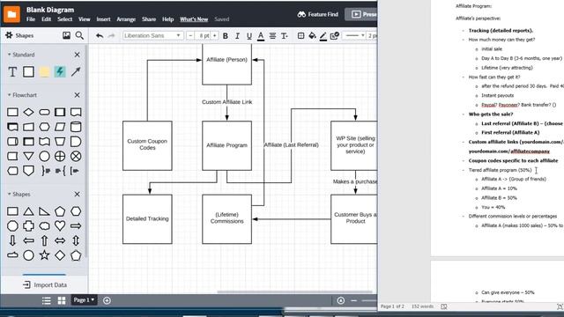This screenshot has width=564, height=317.
Task: Increase font size with plus button
Action: click(x=214, y=35)
